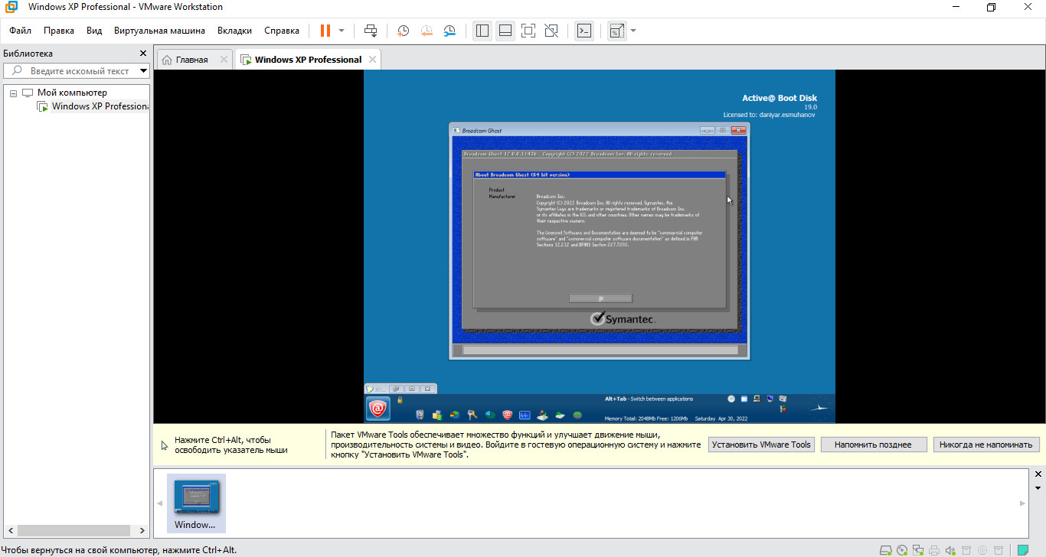Screen dimensions: 1046x557
Task: Click the printer status icon
Action: point(934,549)
